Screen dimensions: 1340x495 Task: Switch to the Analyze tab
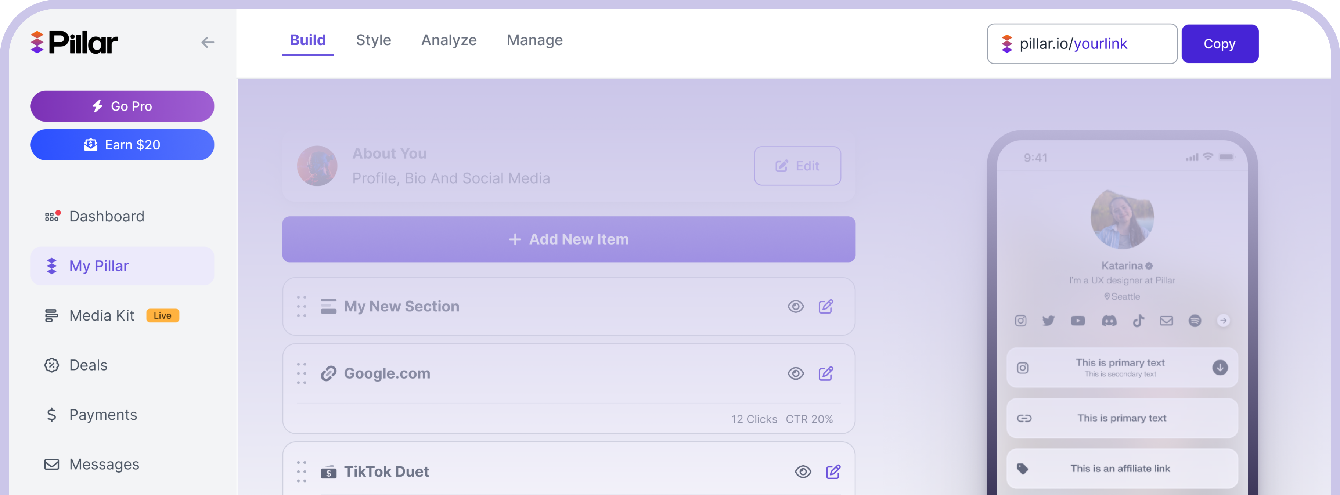point(449,40)
